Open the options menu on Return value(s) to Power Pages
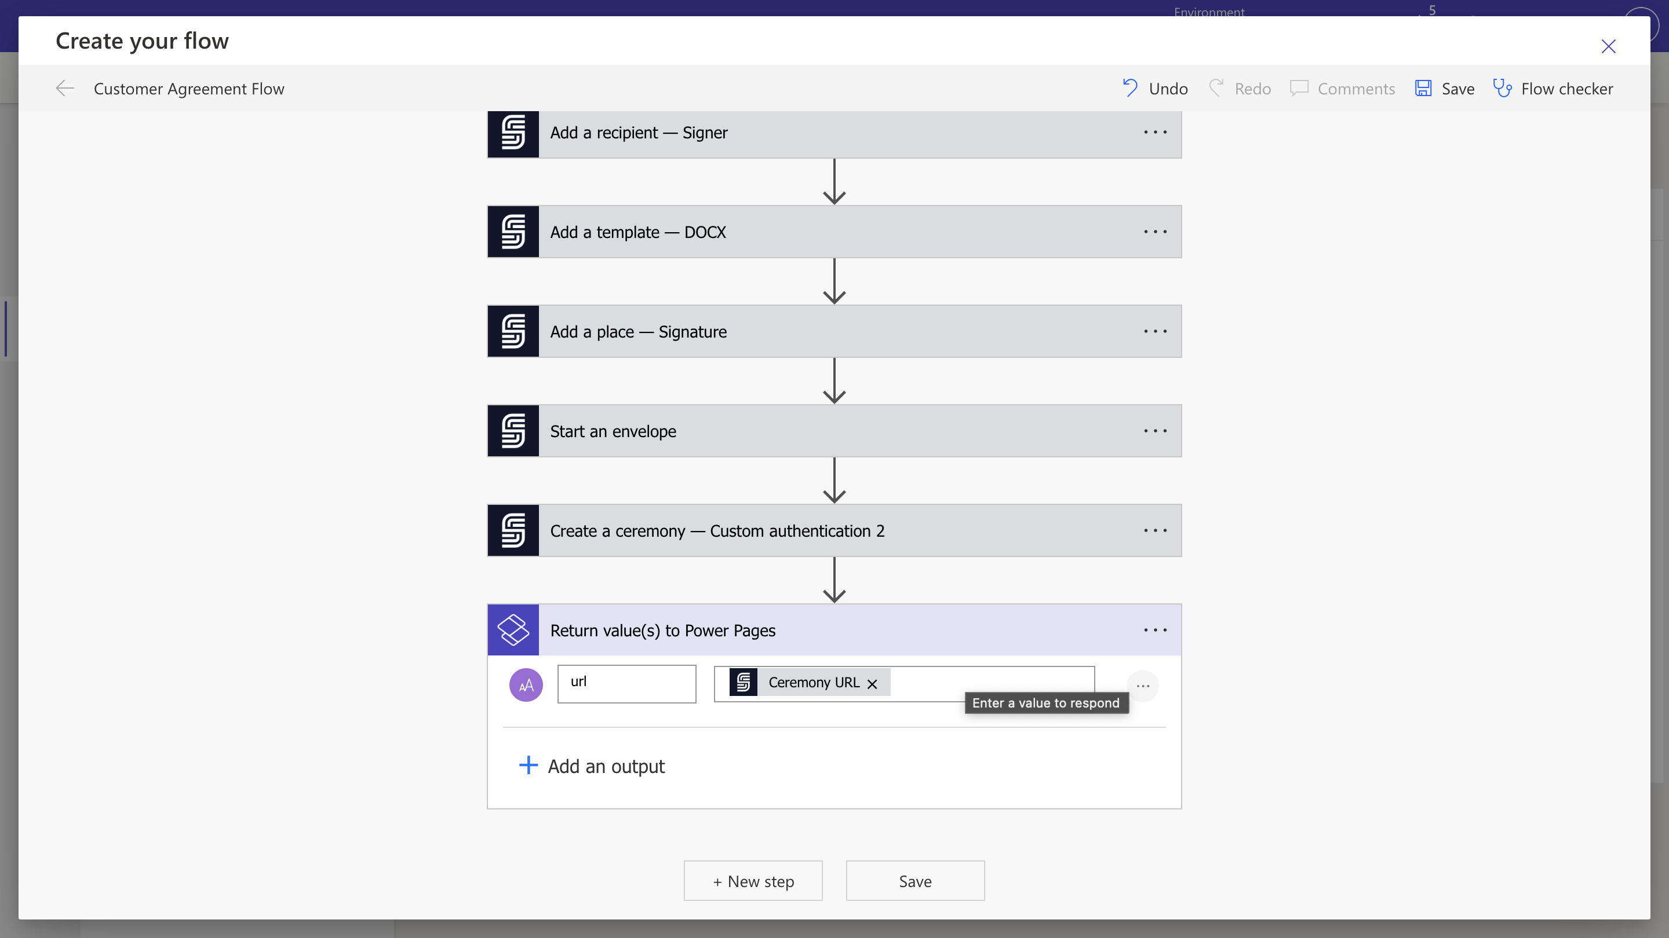Screen dimensions: 1669x938 pyautogui.click(x=1155, y=630)
